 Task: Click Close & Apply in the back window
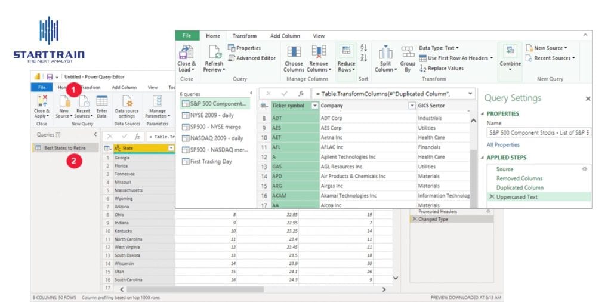point(42,106)
